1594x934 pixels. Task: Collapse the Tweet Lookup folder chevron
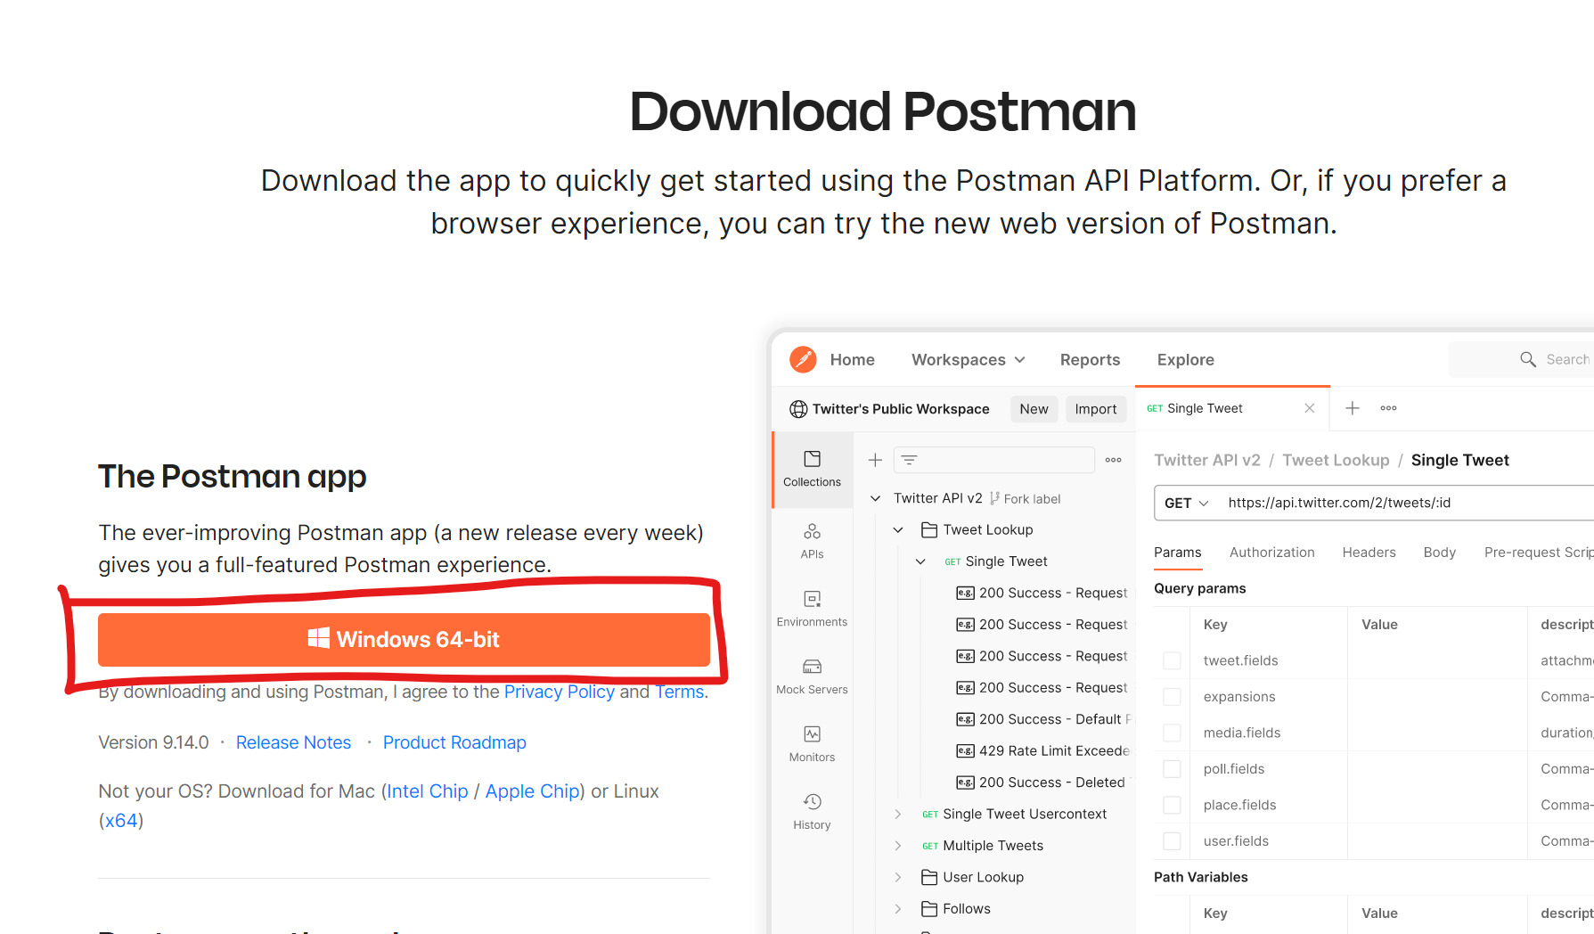pyautogui.click(x=898, y=529)
